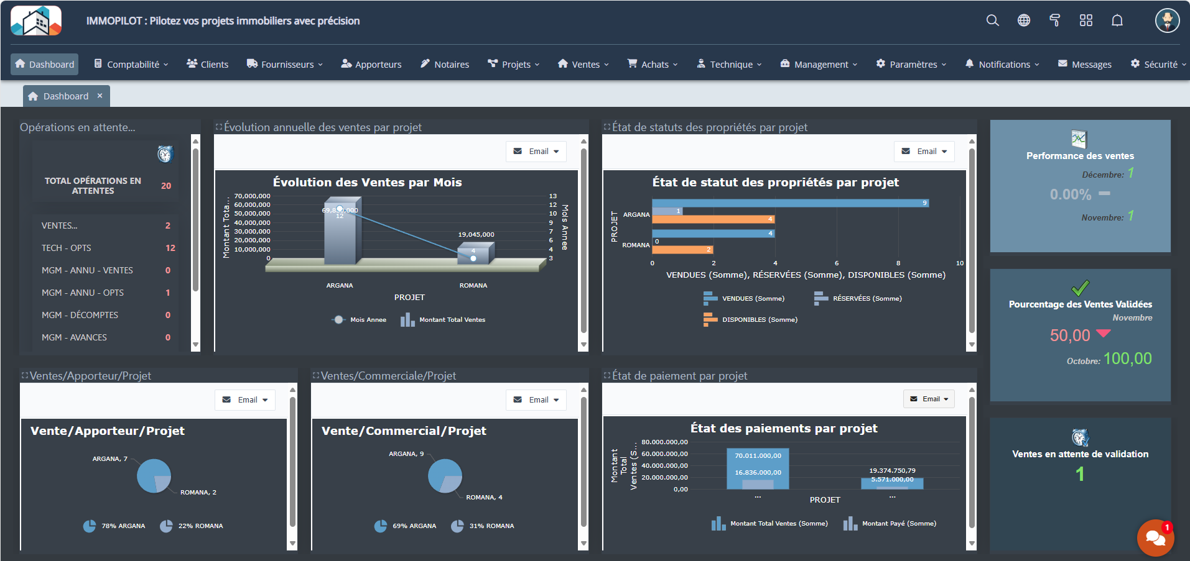Click the globe language icon
The image size is (1190, 561).
(1024, 21)
